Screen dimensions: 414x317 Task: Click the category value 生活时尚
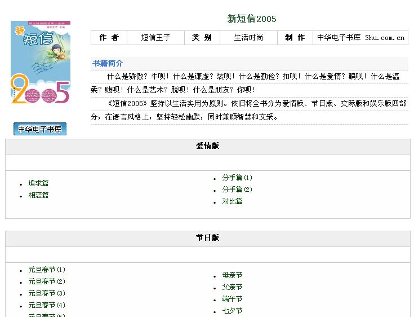(x=248, y=38)
